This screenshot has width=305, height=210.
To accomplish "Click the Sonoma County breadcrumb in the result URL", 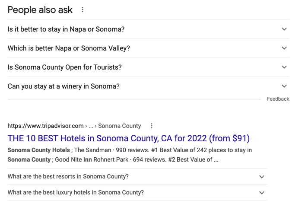I will pos(119,126).
